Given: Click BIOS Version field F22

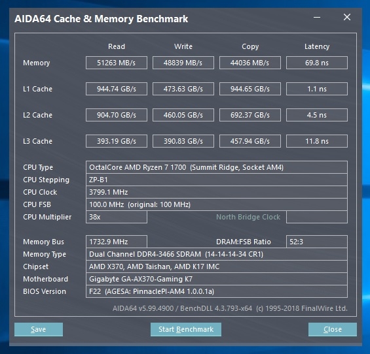Looking at the screenshot, I should [217, 291].
